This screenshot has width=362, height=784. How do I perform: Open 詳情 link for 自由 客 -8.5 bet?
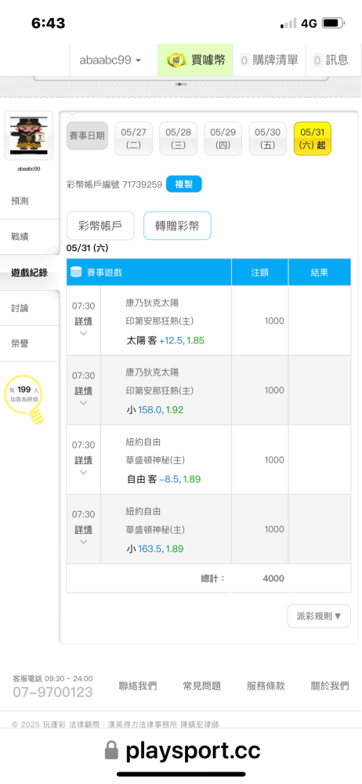(84, 460)
